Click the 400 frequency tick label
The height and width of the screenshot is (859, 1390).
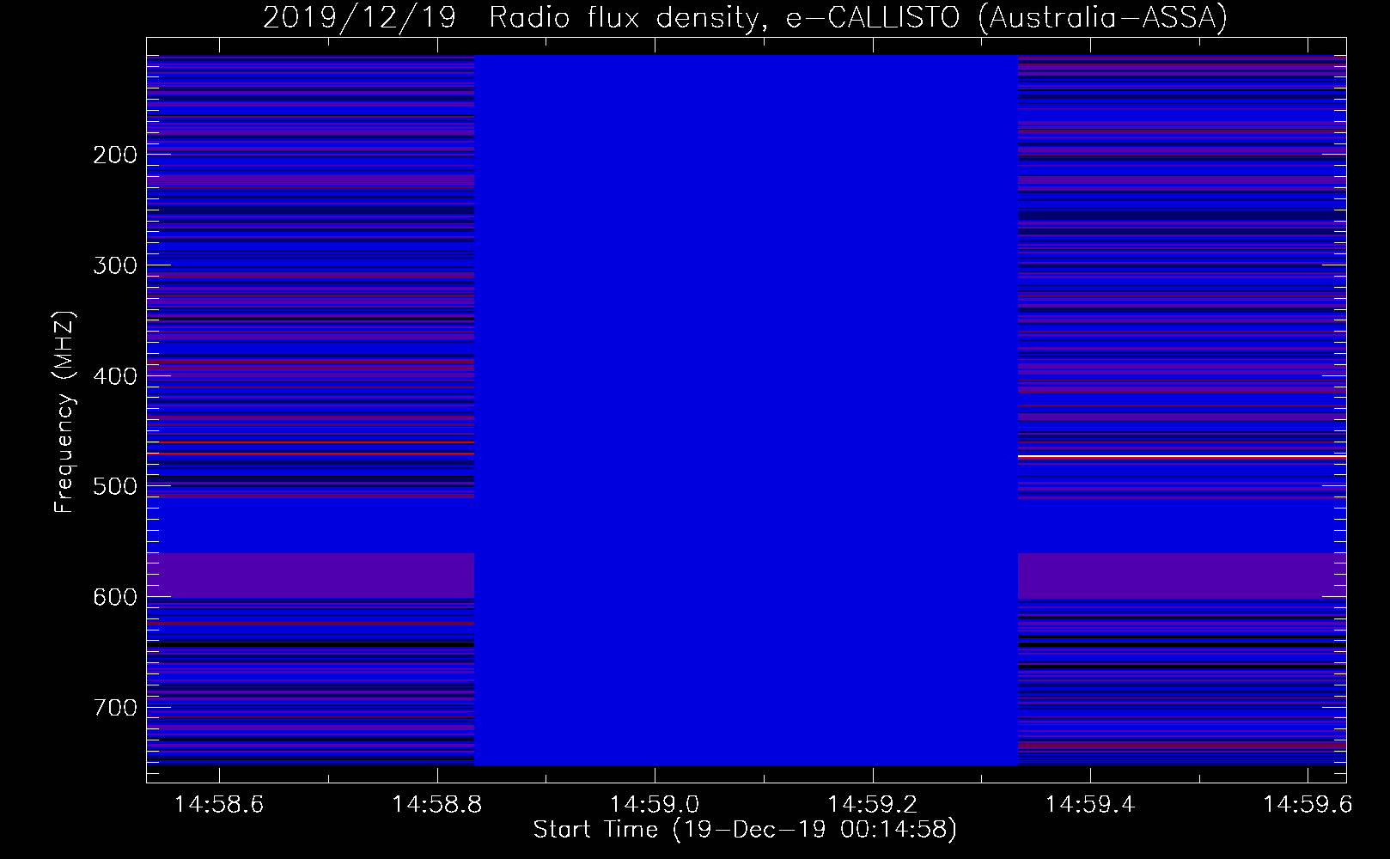click(115, 376)
